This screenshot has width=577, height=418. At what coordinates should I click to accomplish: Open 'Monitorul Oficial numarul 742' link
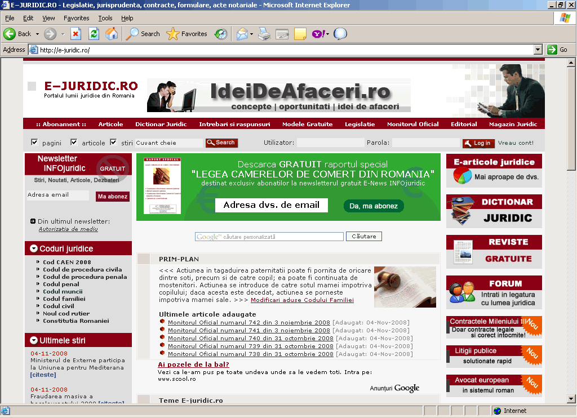pyautogui.click(x=248, y=322)
